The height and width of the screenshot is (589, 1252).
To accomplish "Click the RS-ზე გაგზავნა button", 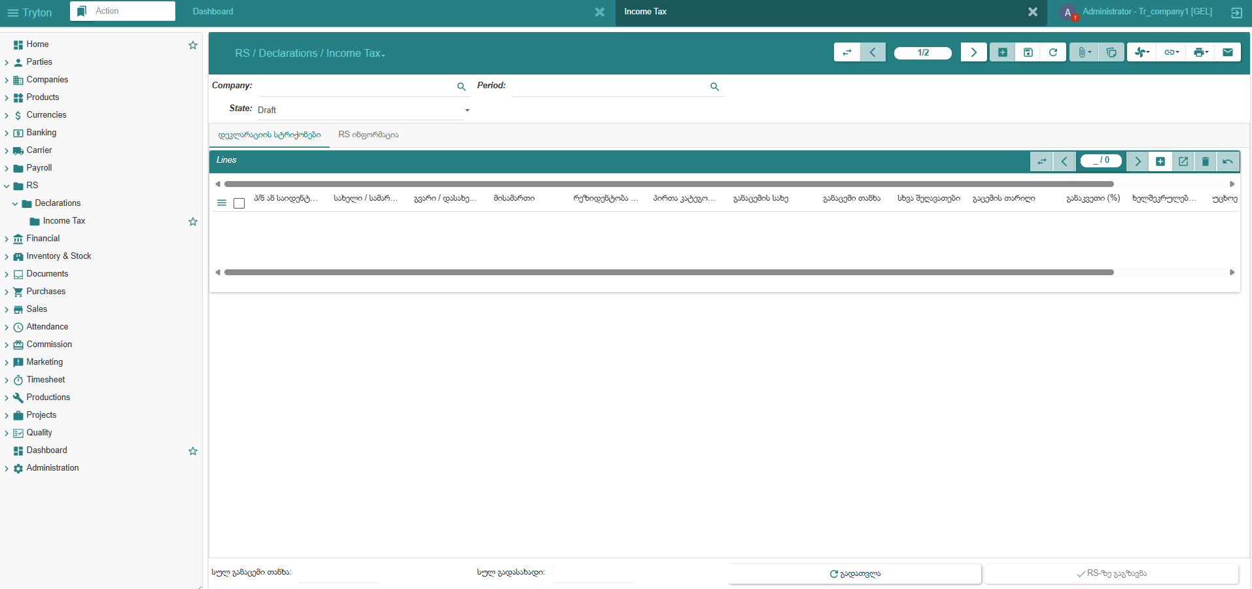I will click(1111, 574).
